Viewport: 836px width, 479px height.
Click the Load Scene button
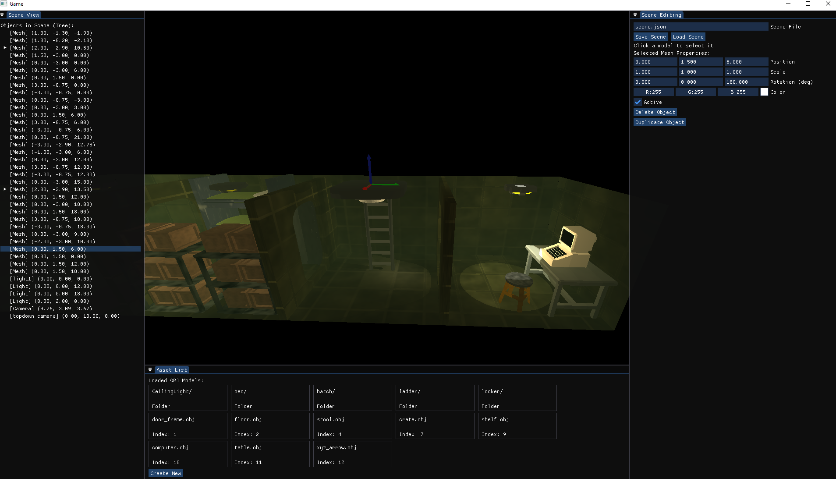click(688, 37)
